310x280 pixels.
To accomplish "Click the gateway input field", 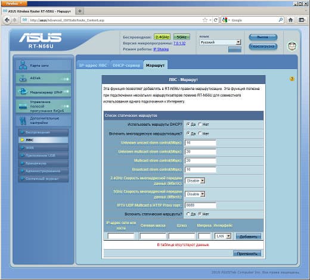I will [x=182, y=236].
